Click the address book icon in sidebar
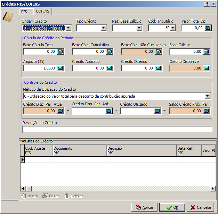Screen dimensions: 218x214 pyautogui.click(x=8, y=17)
